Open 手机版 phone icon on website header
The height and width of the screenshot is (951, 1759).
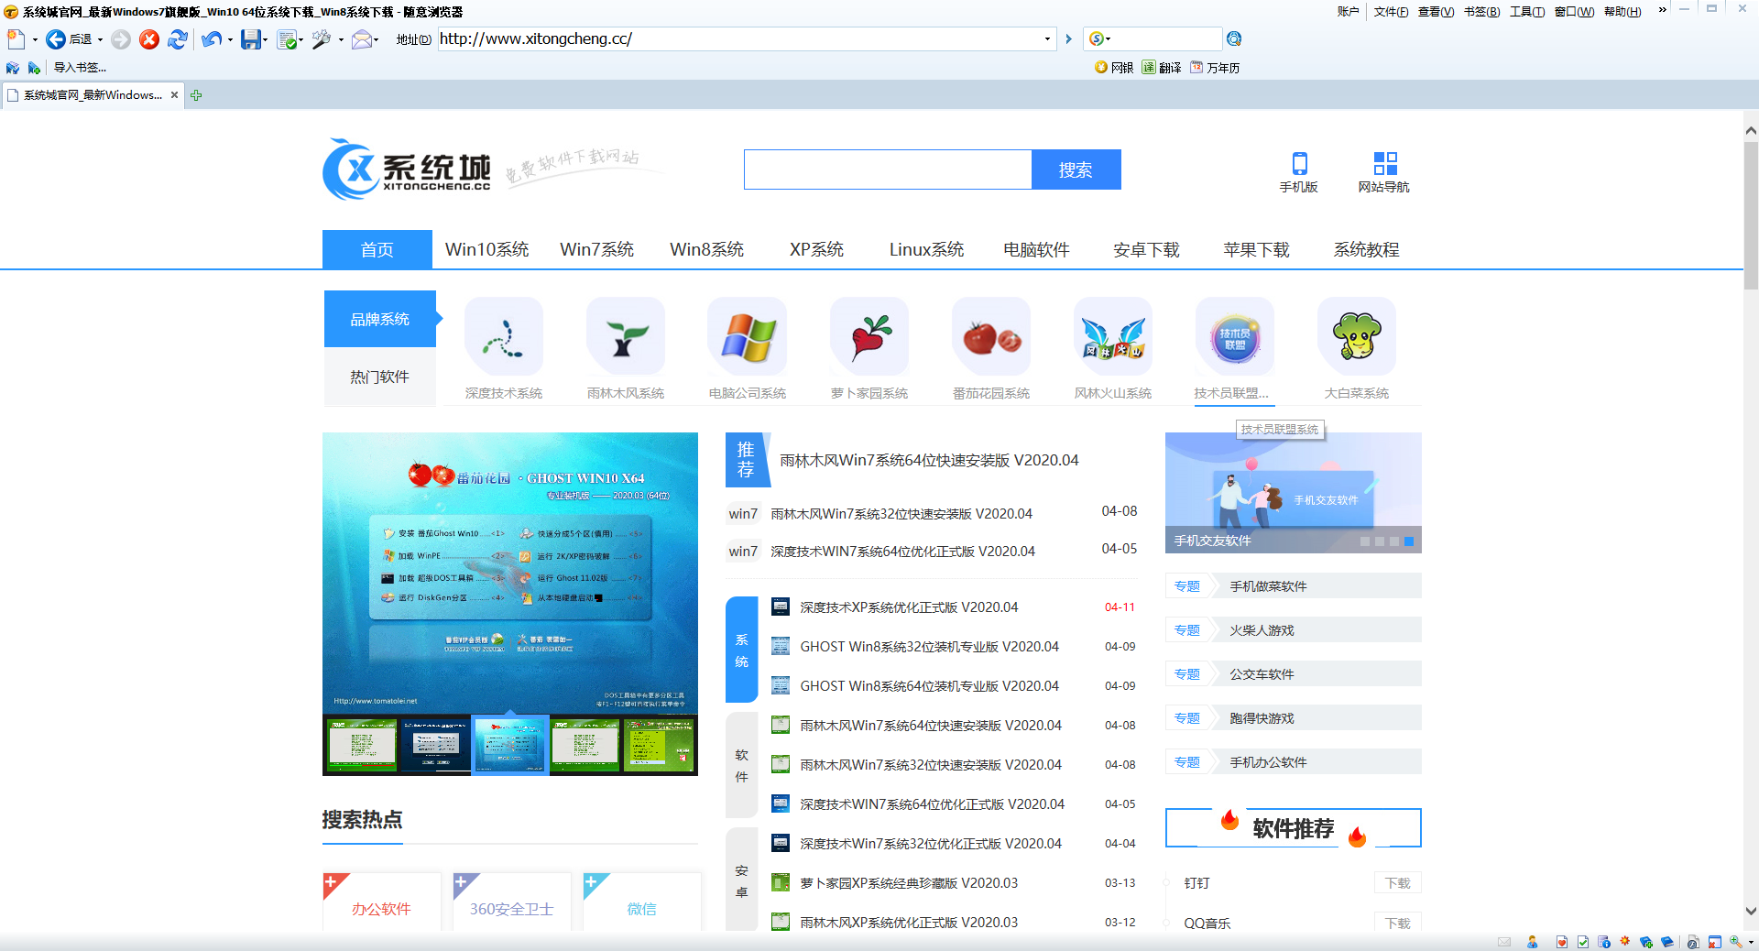coord(1299,163)
